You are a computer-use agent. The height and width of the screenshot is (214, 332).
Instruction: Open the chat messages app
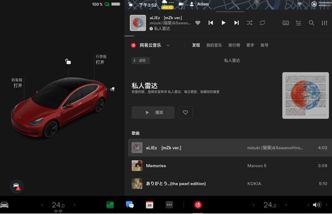click(x=129, y=205)
